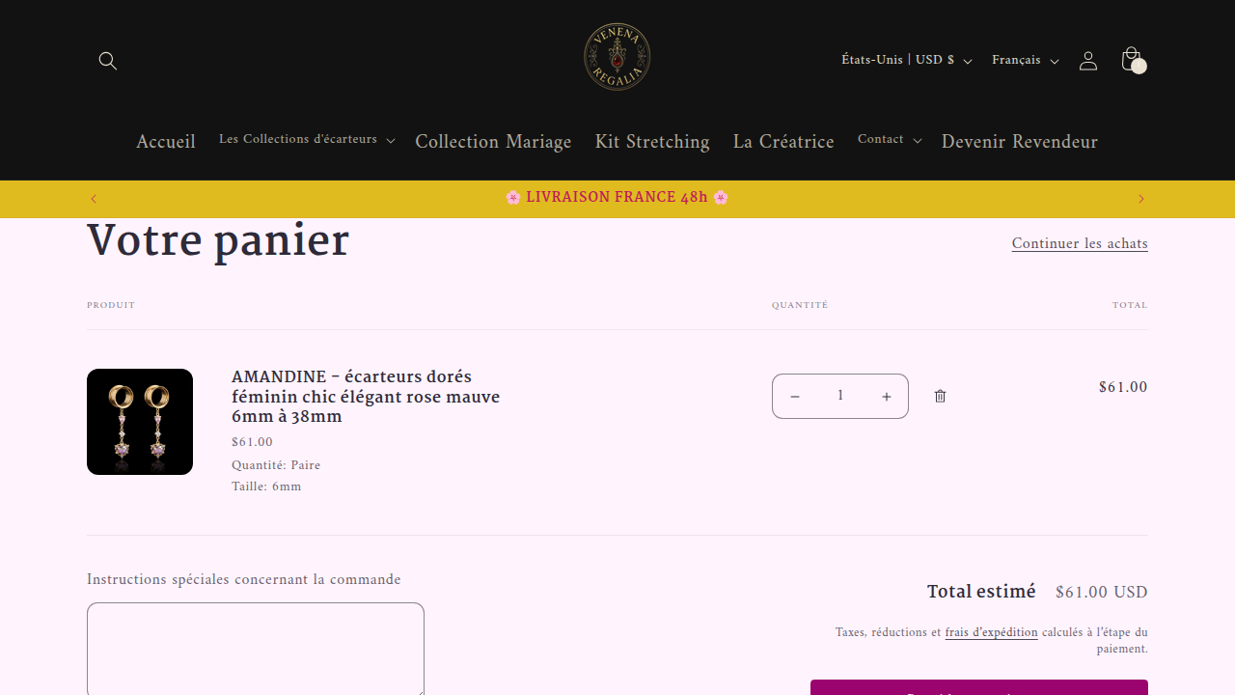Click the AMANDINE earrings product thumbnail
The image size is (1235, 695).
140,422
